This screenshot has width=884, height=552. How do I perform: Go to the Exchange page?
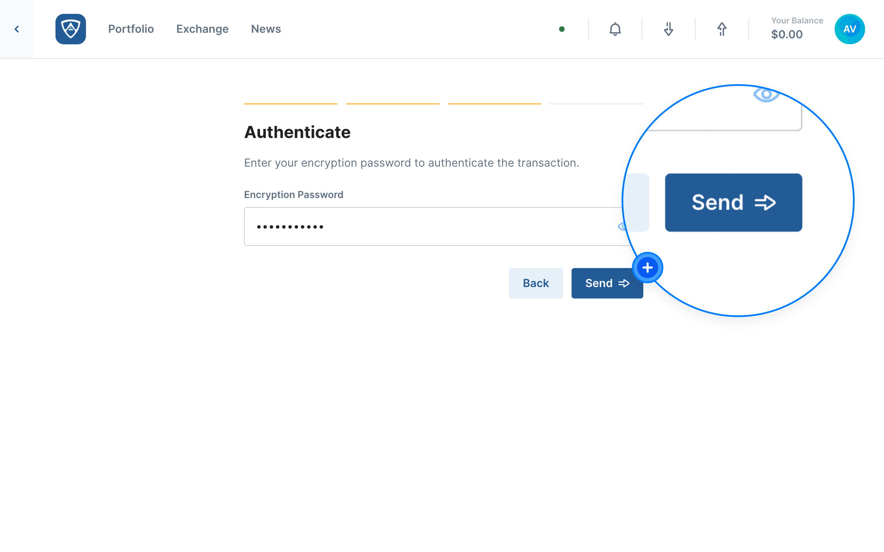click(x=202, y=29)
